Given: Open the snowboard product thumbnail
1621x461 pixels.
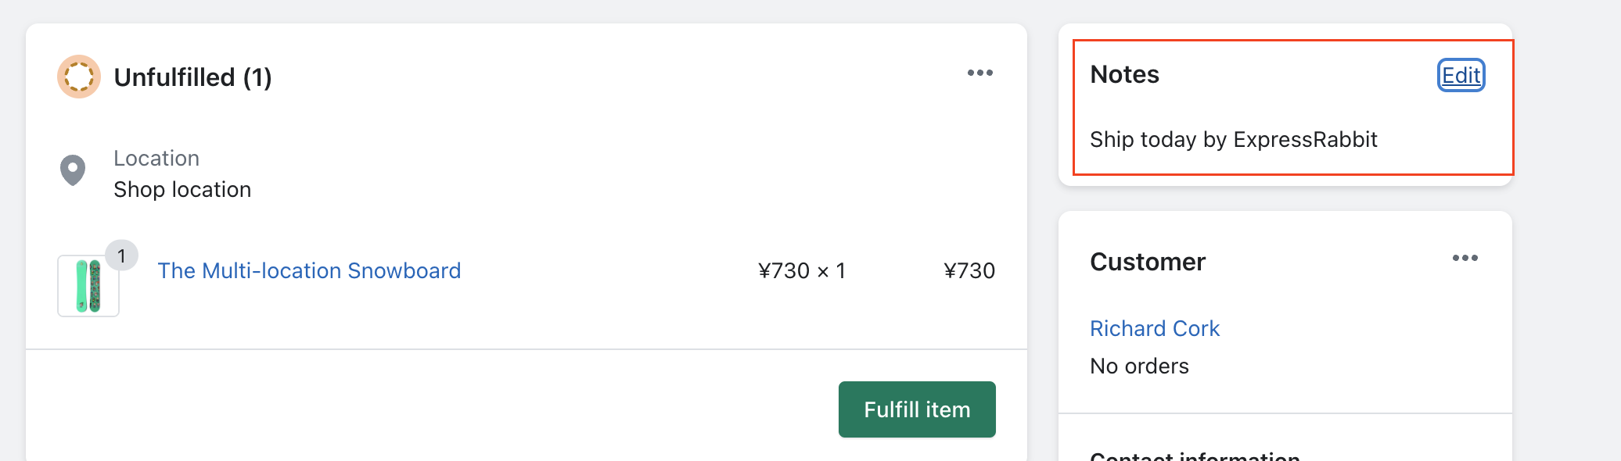Looking at the screenshot, I should pyautogui.click(x=88, y=286).
